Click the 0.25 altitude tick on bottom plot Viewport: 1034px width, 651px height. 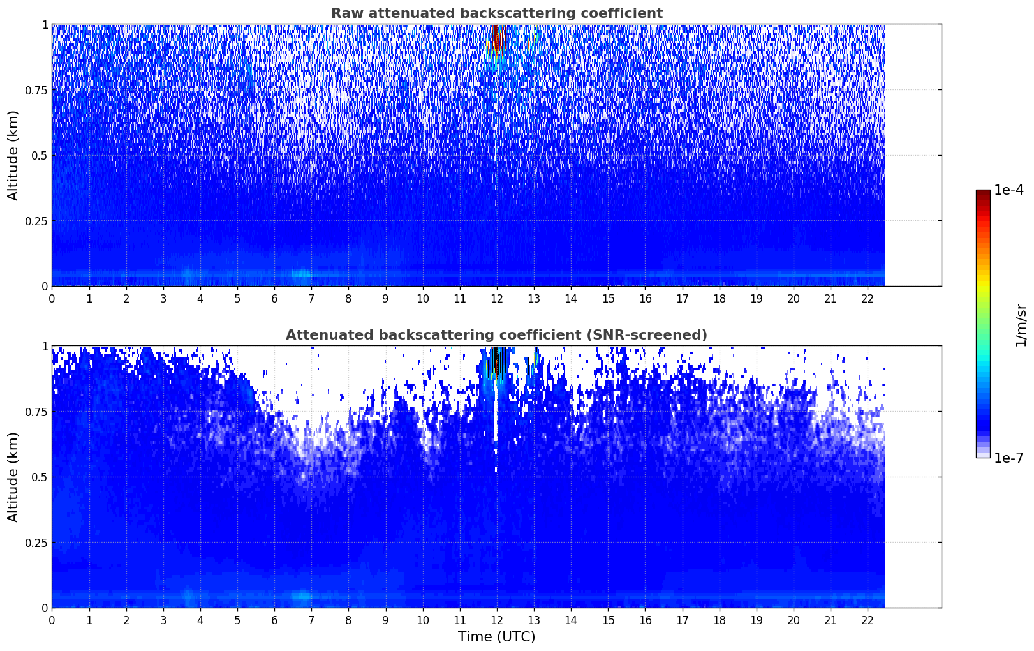pos(36,542)
